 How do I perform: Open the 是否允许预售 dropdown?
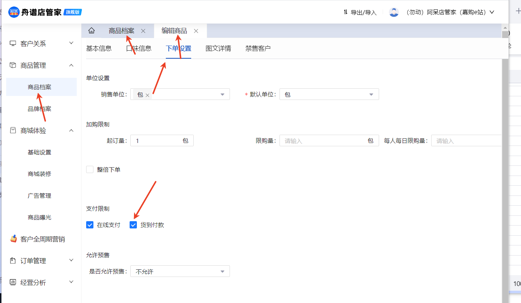180,272
